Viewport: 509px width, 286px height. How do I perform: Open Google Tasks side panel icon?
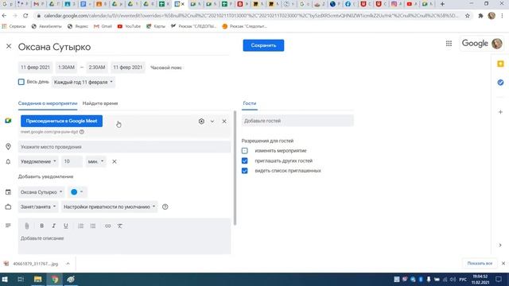tap(500, 83)
